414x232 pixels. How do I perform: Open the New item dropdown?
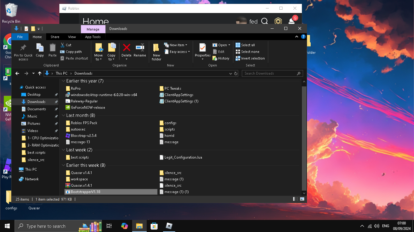[176, 45]
